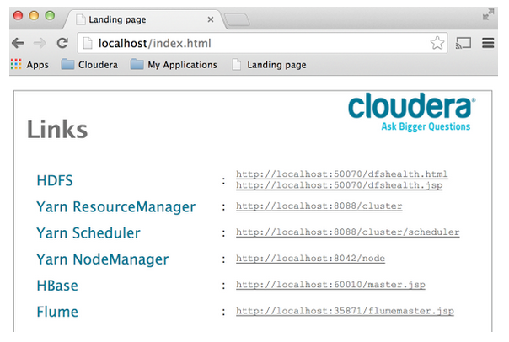Click the browser back arrow
The height and width of the screenshot is (342, 509).
click(x=18, y=42)
